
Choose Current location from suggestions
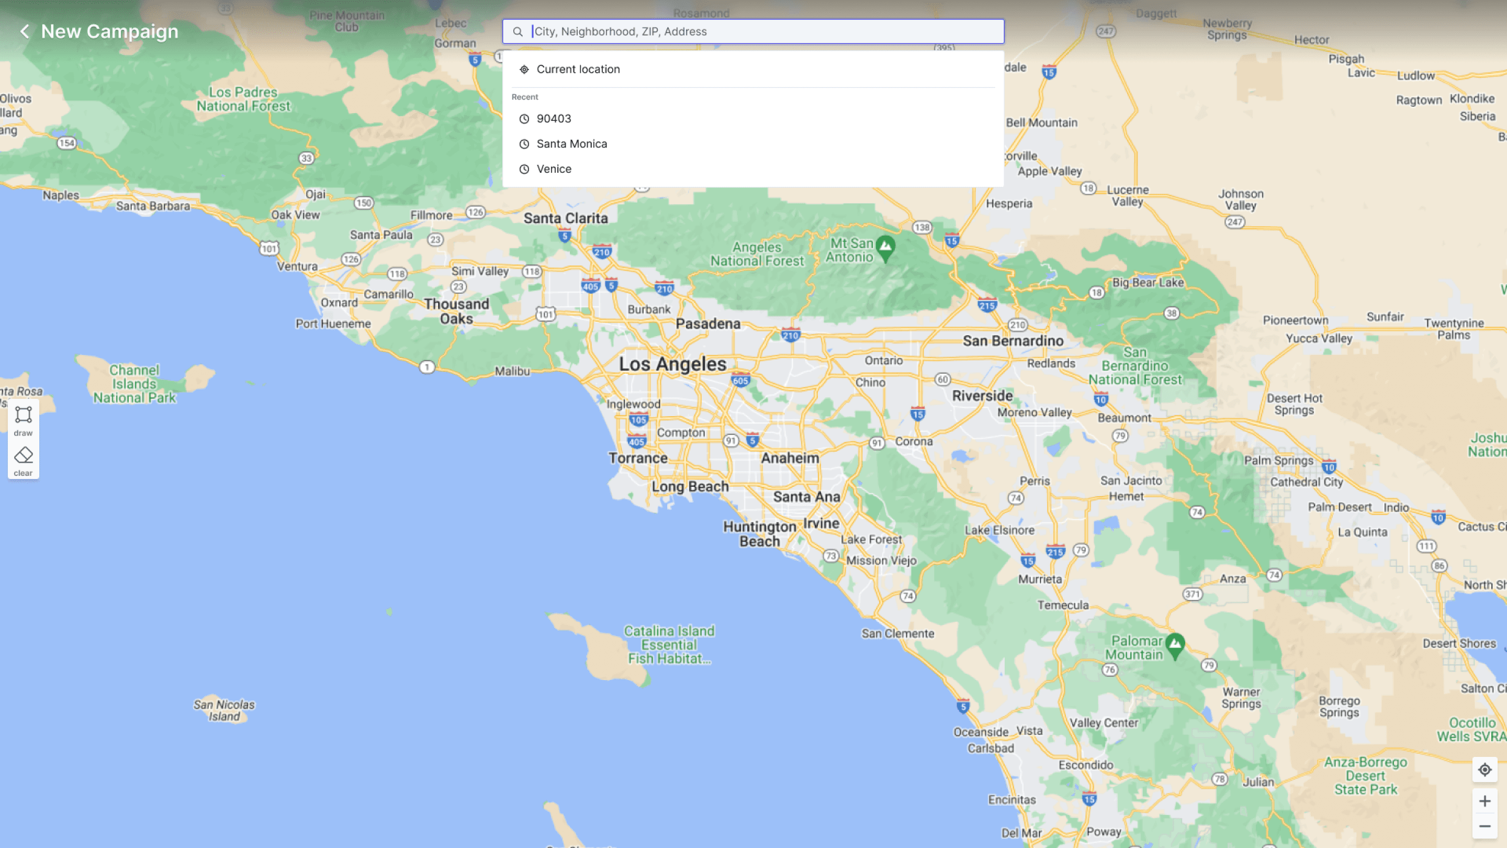pyautogui.click(x=578, y=69)
